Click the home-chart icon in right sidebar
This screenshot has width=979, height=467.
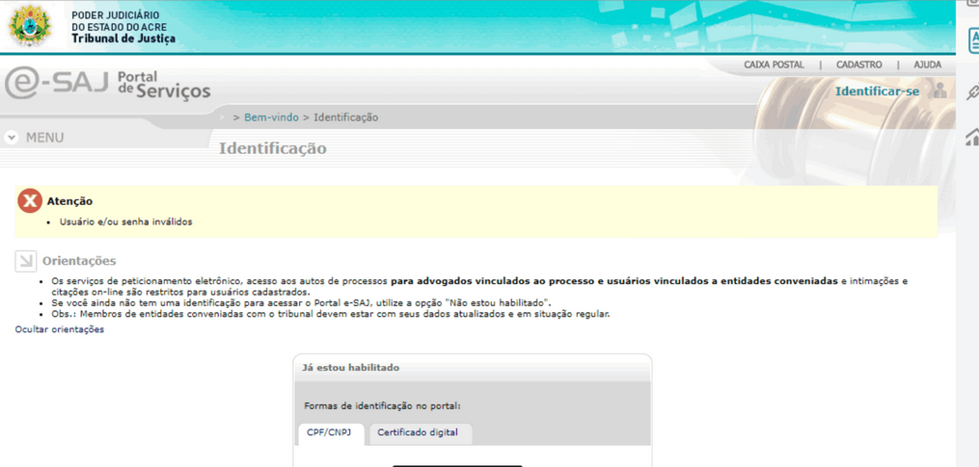coord(972,139)
